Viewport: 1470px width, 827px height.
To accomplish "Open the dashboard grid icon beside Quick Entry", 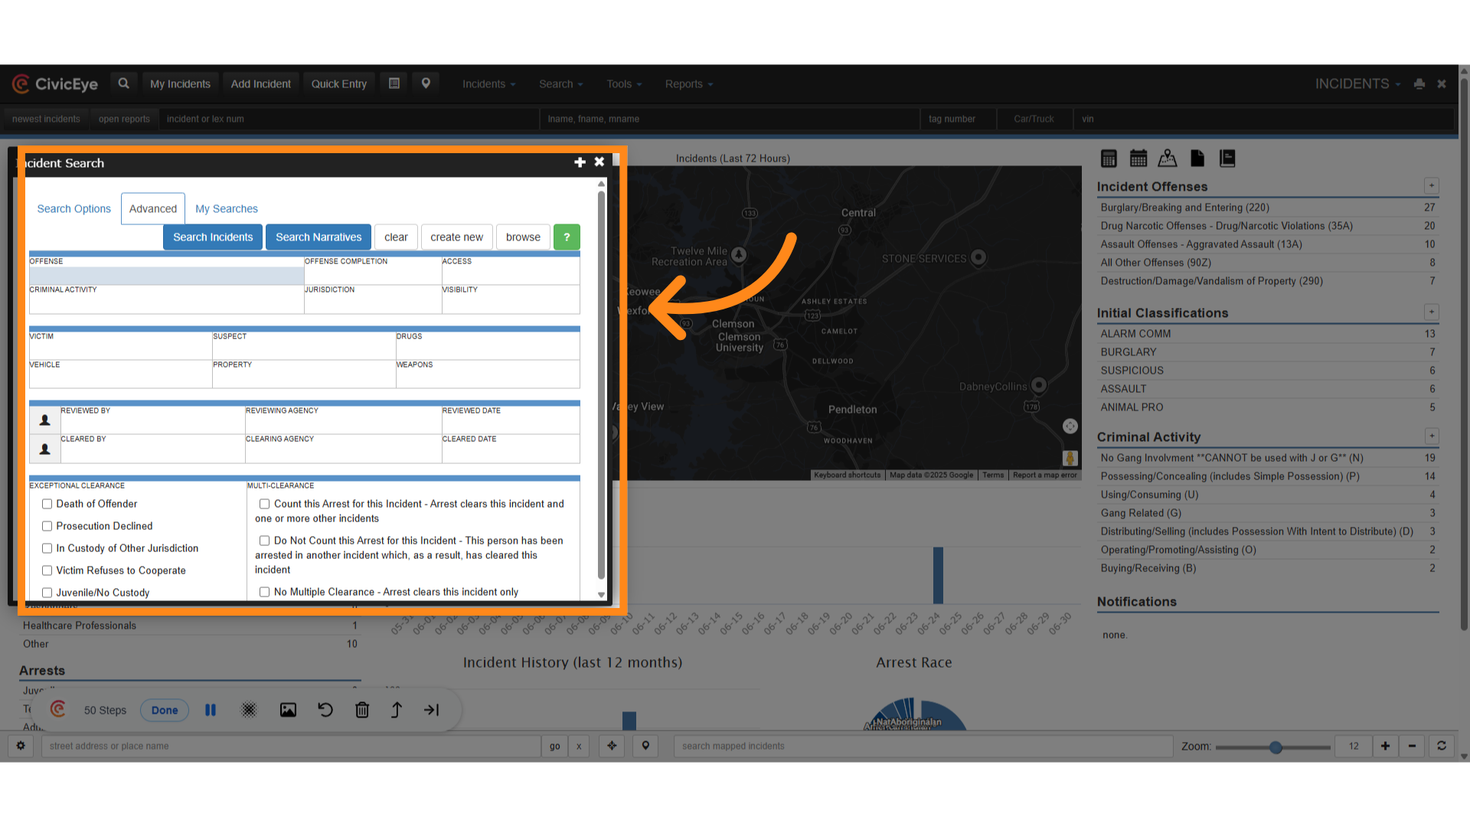I will pyautogui.click(x=394, y=83).
